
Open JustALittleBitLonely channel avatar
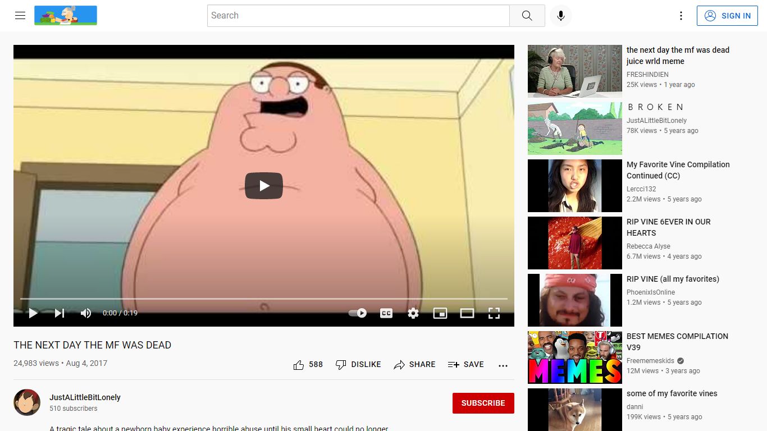[27, 402]
